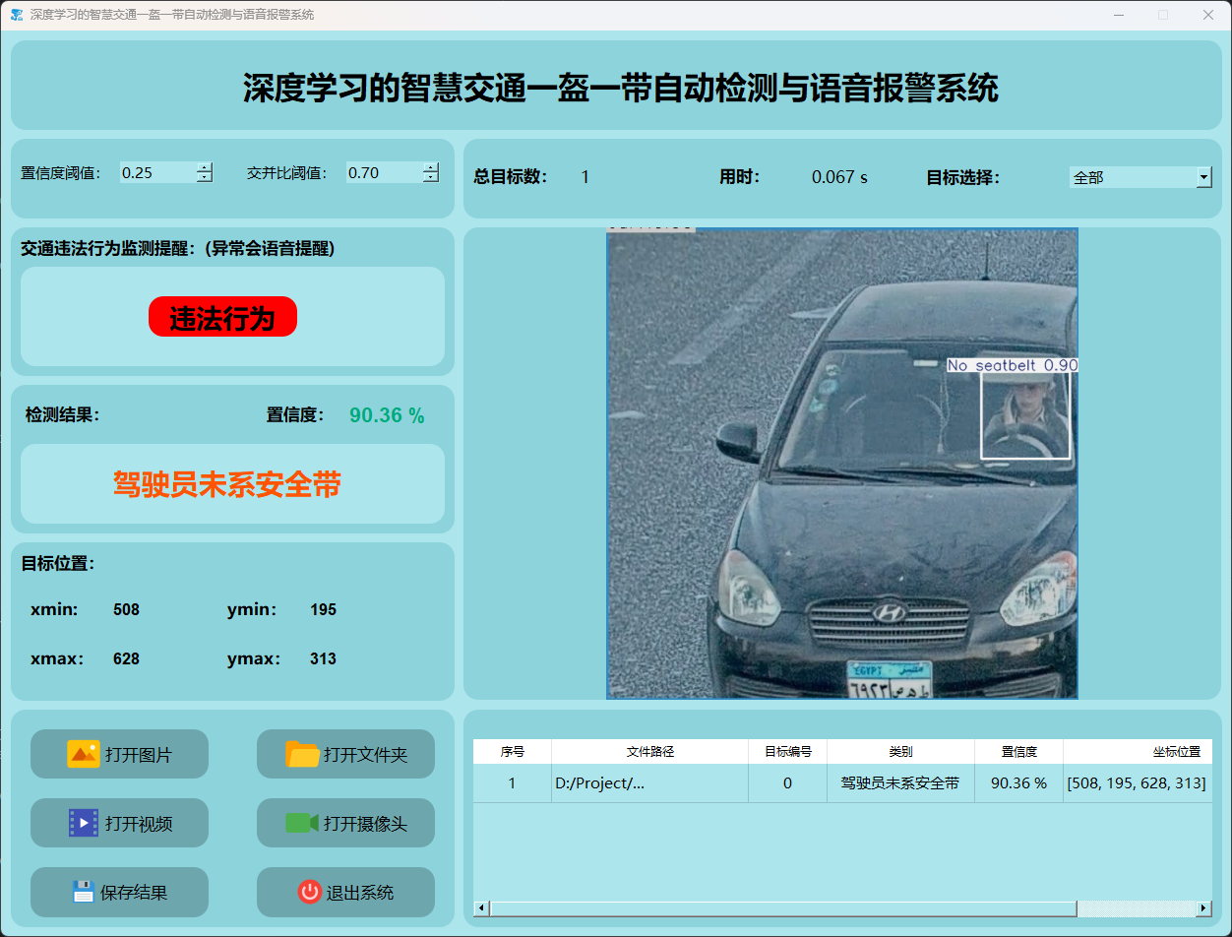1232x937 pixels.
Task: Click the red 违法行为 alert button
Action: tap(222, 317)
